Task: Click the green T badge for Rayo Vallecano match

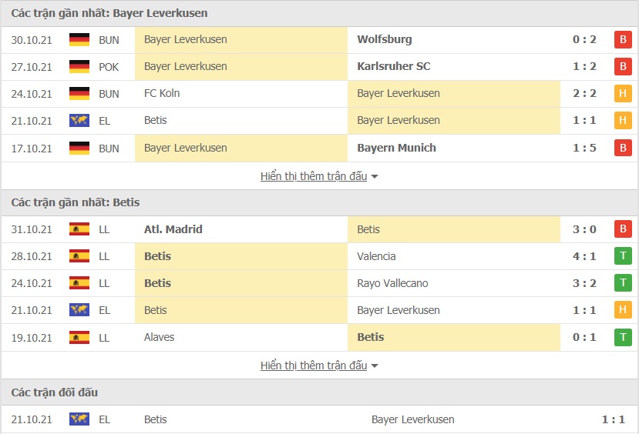Action: [x=623, y=283]
